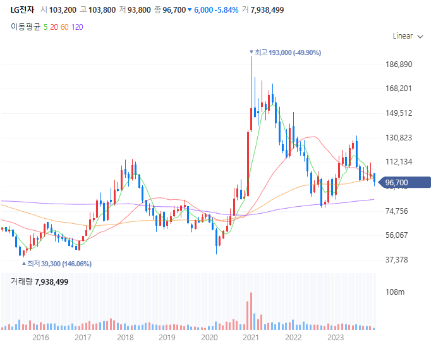Click the 74,756 price axis label
The width and height of the screenshot is (436, 351).
396,211
